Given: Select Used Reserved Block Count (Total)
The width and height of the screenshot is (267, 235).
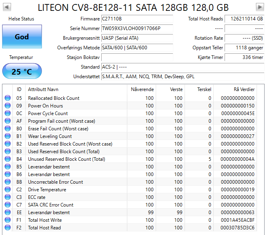Looking at the screenshot, I should pyautogui.click(x=64, y=152).
